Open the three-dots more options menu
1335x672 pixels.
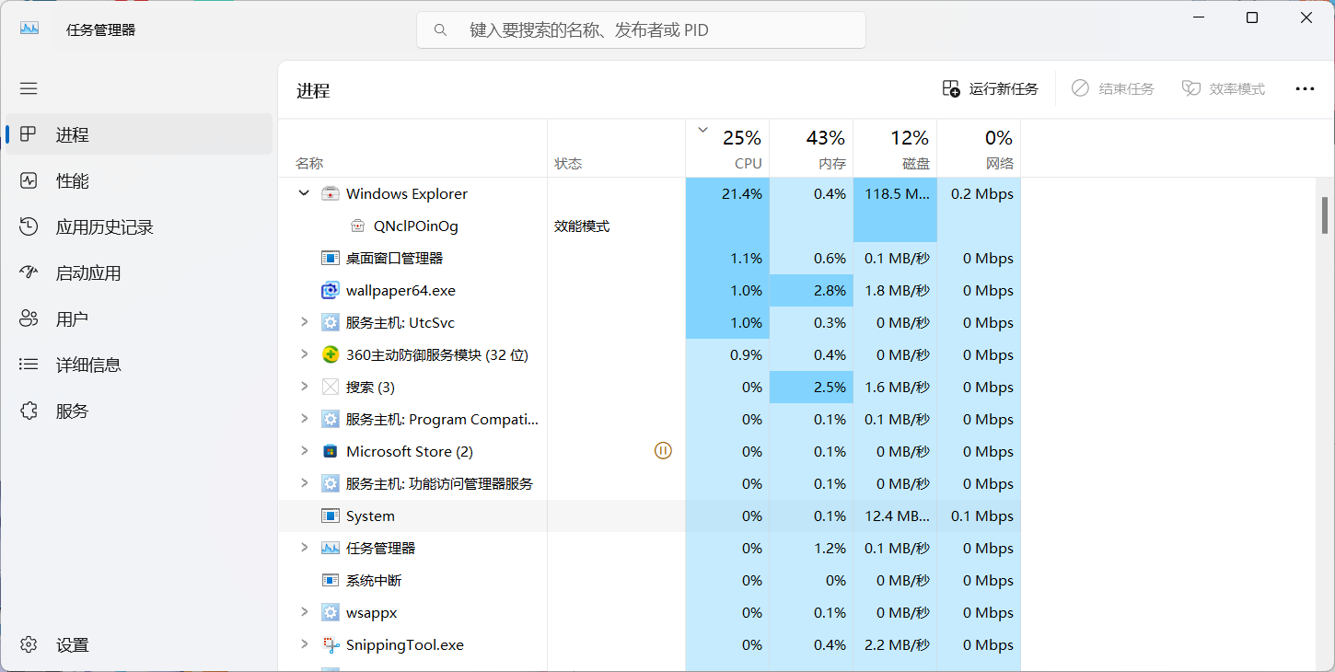[x=1305, y=88]
